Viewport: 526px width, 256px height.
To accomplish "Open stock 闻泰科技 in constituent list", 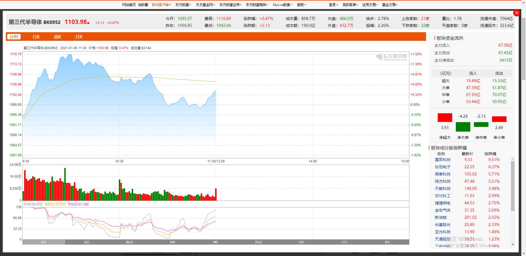I will [x=442, y=174].
